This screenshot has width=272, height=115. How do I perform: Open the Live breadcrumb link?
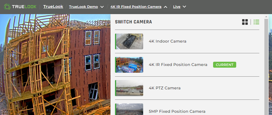click(177, 7)
